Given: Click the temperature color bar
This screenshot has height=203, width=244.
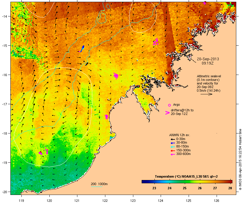Looking at the screenshot, I should [187, 182].
